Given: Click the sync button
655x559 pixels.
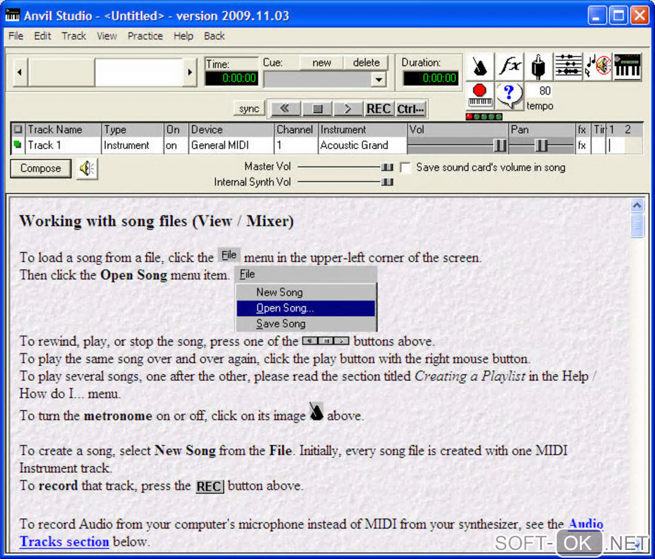Looking at the screenshot, I should pos(249,109).
